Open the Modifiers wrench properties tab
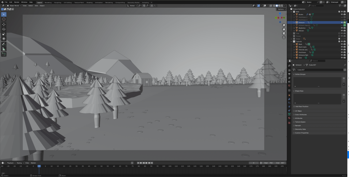 tap(289, 99)
